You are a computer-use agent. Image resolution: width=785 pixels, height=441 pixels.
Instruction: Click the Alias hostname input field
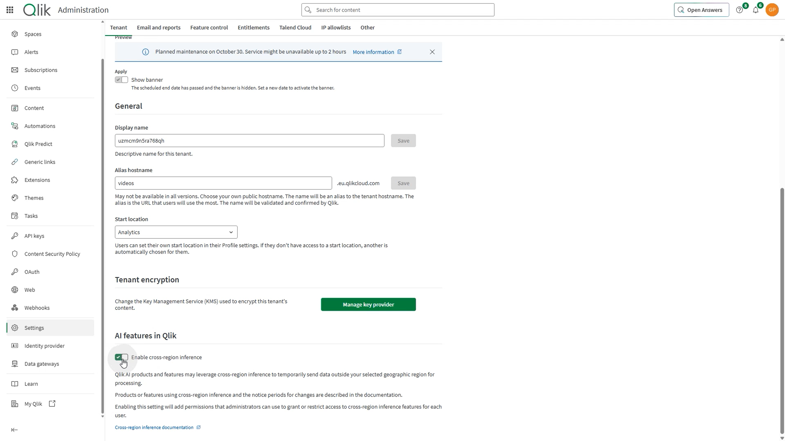[x=223, y=183]
